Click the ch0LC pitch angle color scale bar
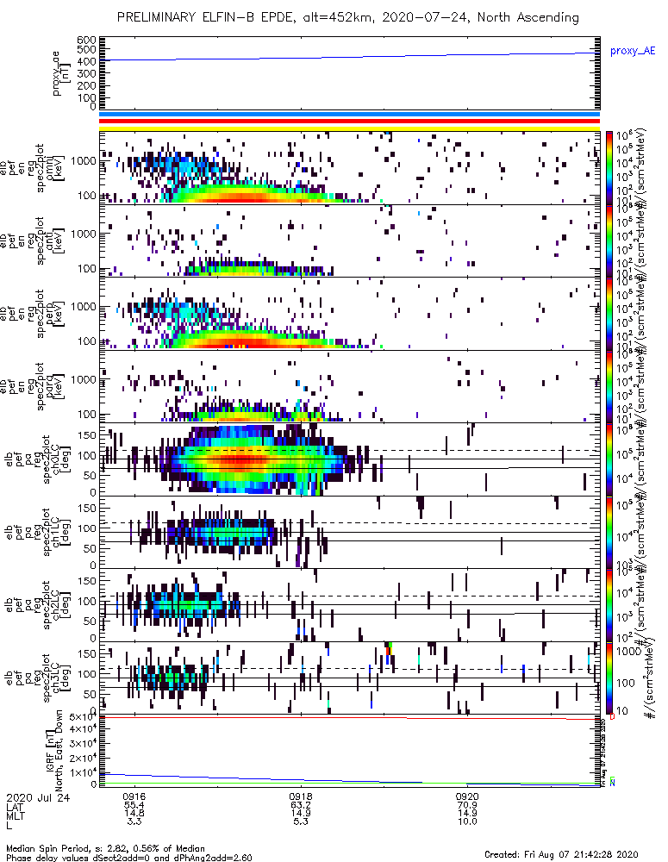 click(609, 459)
